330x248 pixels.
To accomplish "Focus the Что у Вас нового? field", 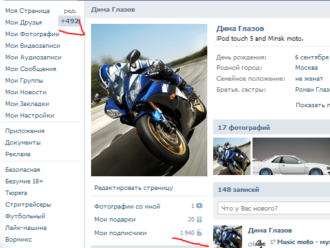I will click(274, 208).
